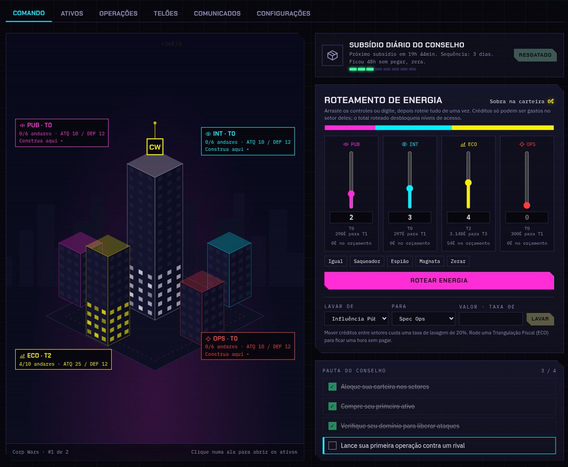The height and width of the screenshot is (467, 568).
Task: Click the ECO value field showing 4
Action: click(x=469, y=217)
